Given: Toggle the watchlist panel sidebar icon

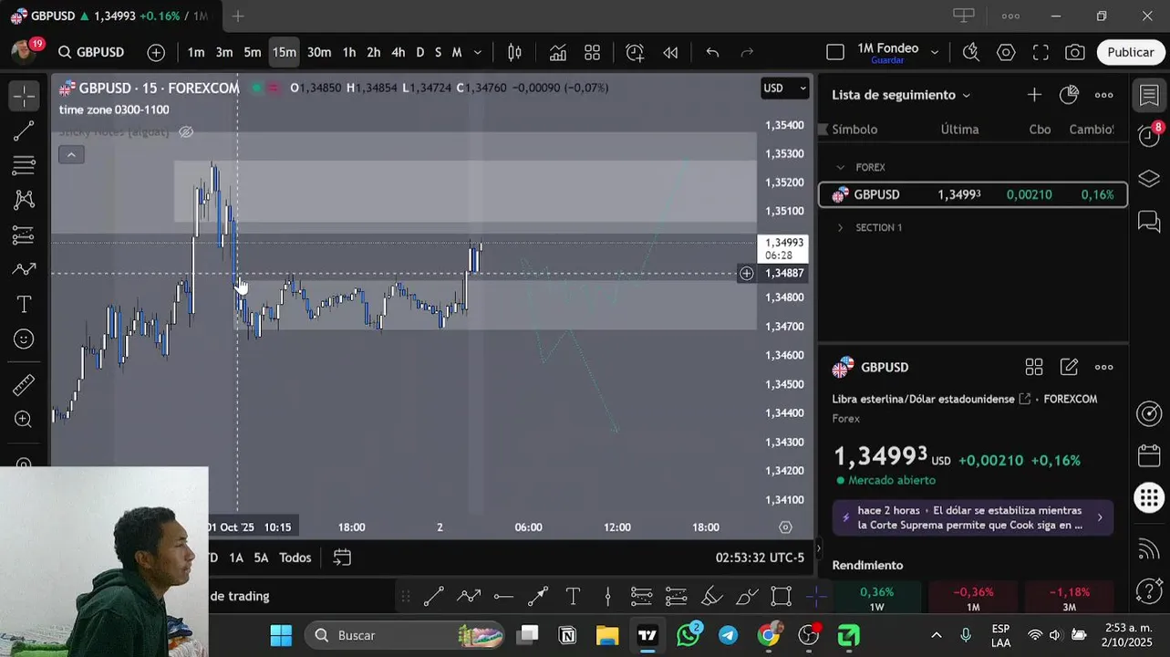Looking at the screenshot, I should click(x=1149, y=95).
